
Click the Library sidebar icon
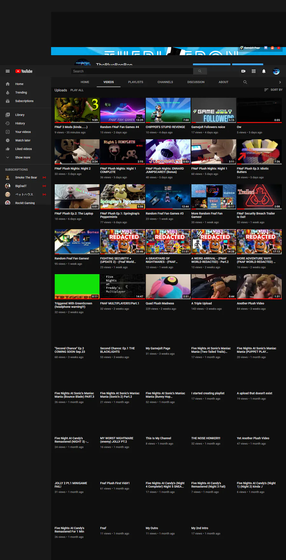[x=8, y=115]
